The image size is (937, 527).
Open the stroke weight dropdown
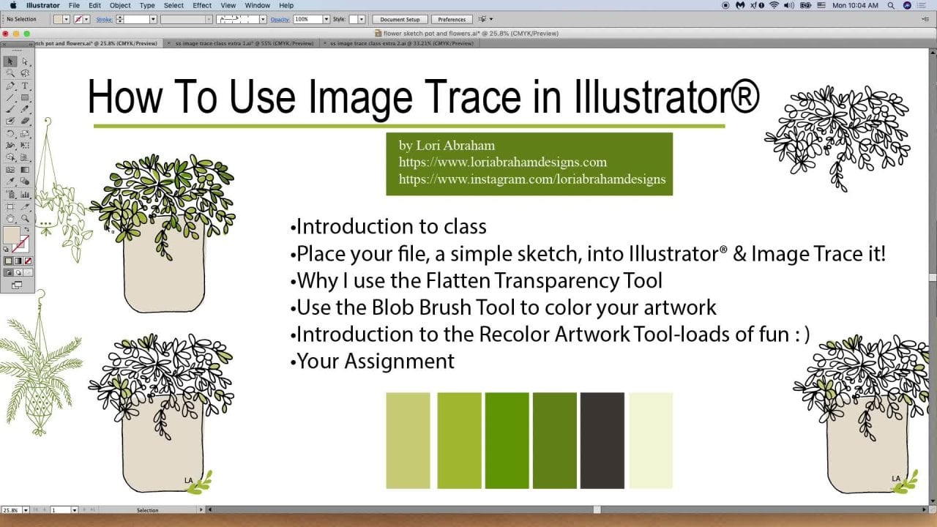point(153,19)
